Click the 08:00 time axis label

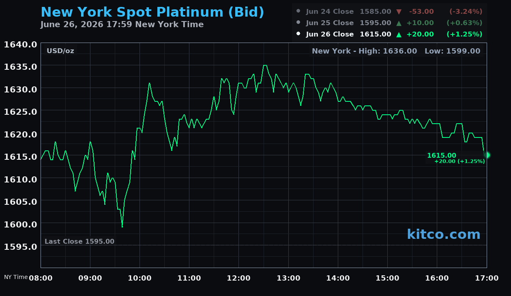coord(41,278)
